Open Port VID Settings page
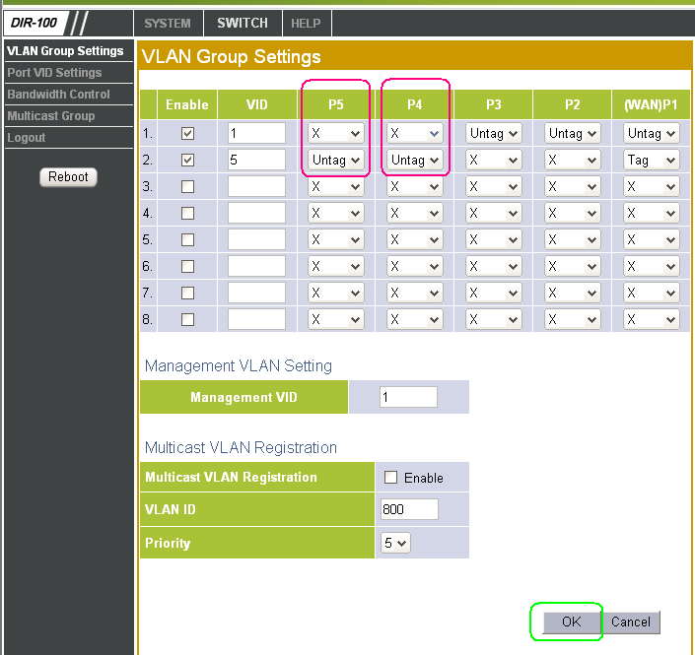The image size is (695, 655). click(x=54, y=73)
